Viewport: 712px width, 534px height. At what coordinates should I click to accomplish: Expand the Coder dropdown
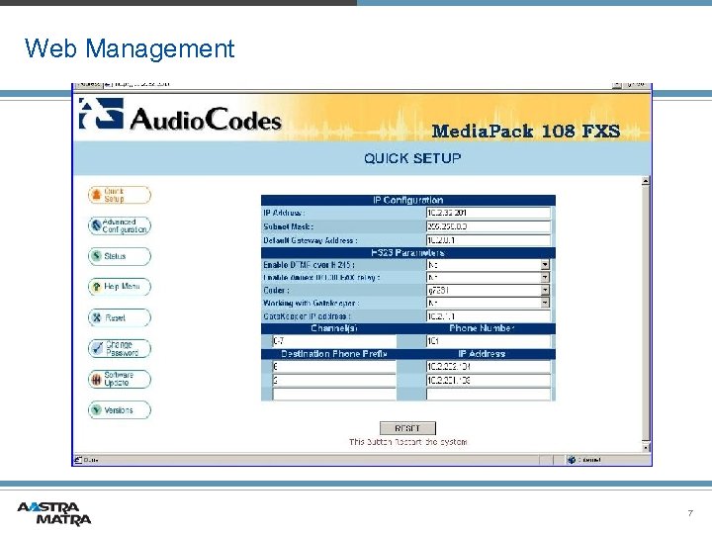coord(545,290)
